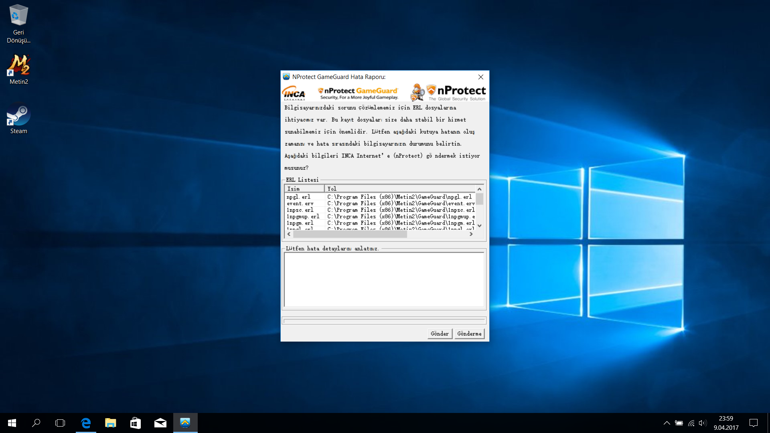Image resolution: width=770 pixels, height=433 pixels.
Task: Show hidden system tray icons
Action: click(667, 423)
